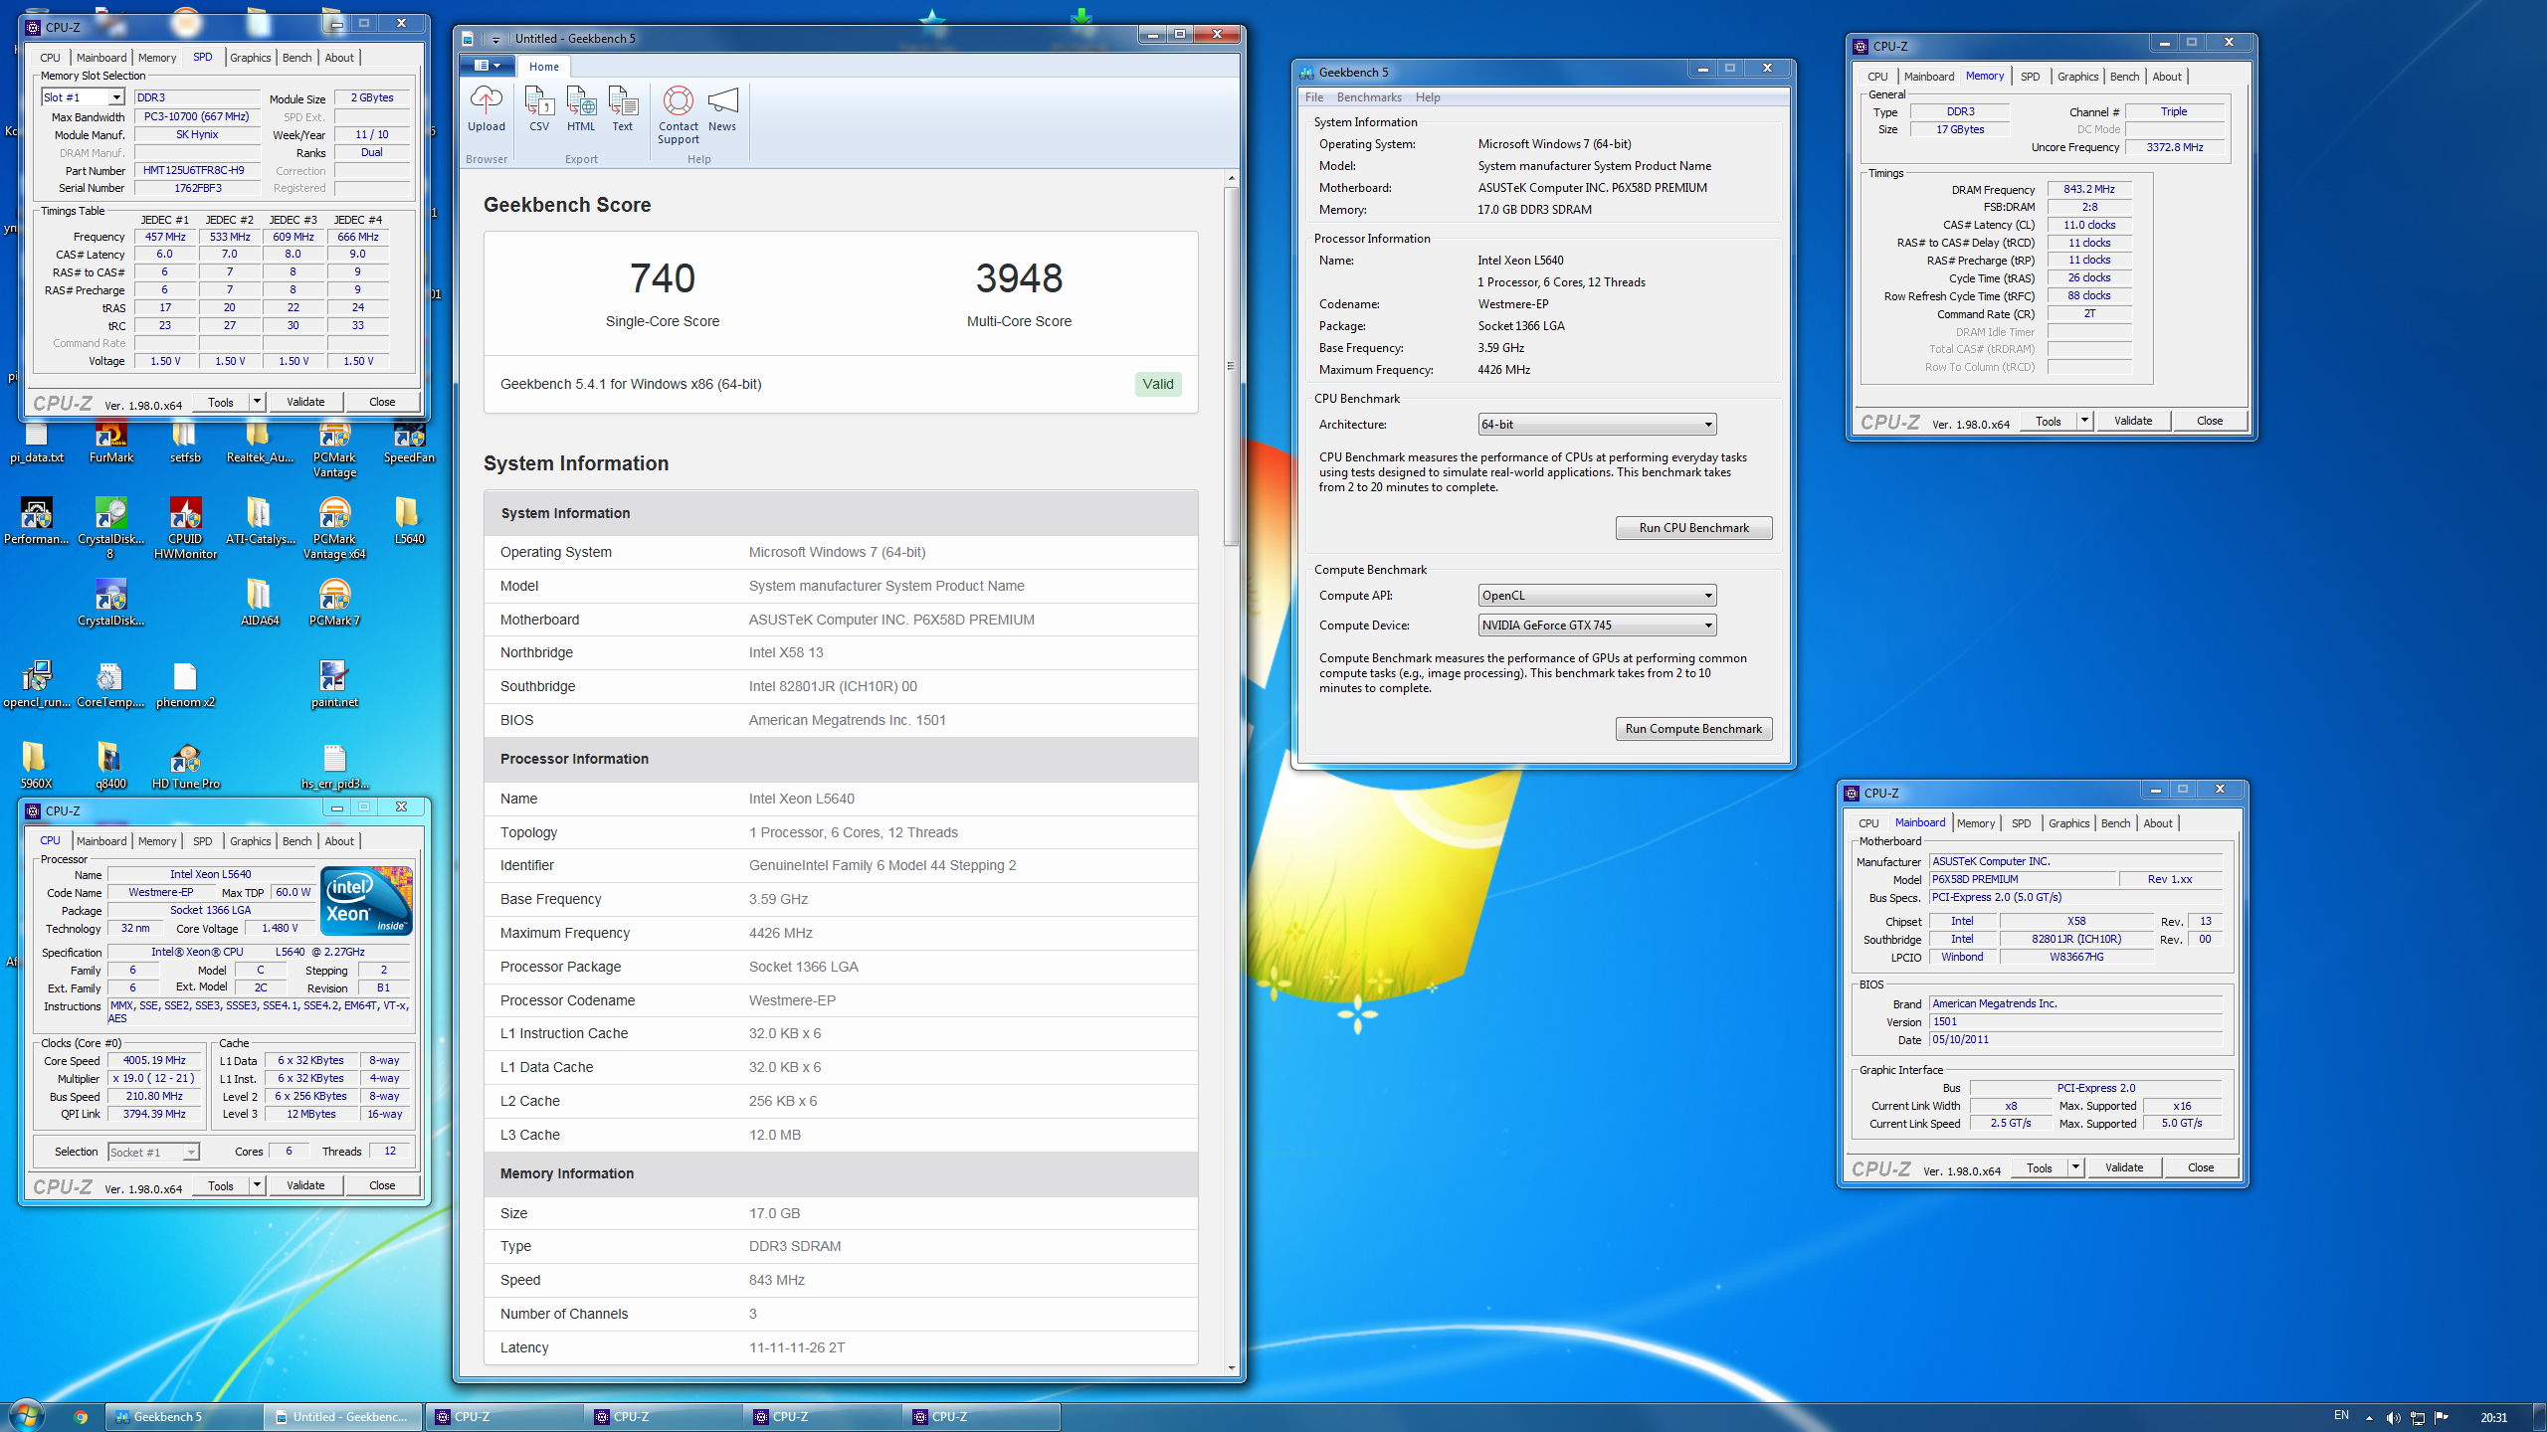Click the Valid badge in results
Screen dimensions: 2547x1432
(1158, 384)
